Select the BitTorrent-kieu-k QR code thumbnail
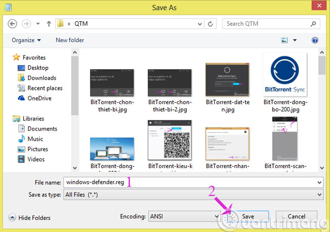Viewport: 330px width, 232px height. tap(170, 140)
